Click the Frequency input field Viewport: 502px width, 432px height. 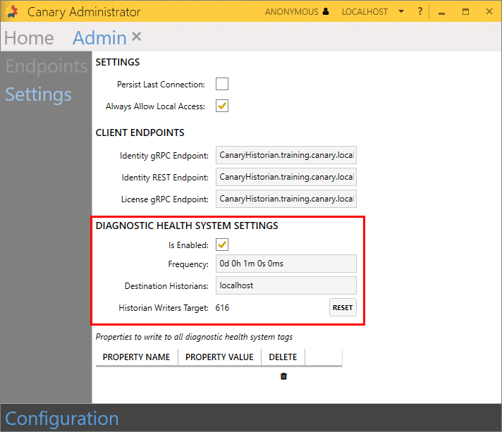click(x=286, y=264)
